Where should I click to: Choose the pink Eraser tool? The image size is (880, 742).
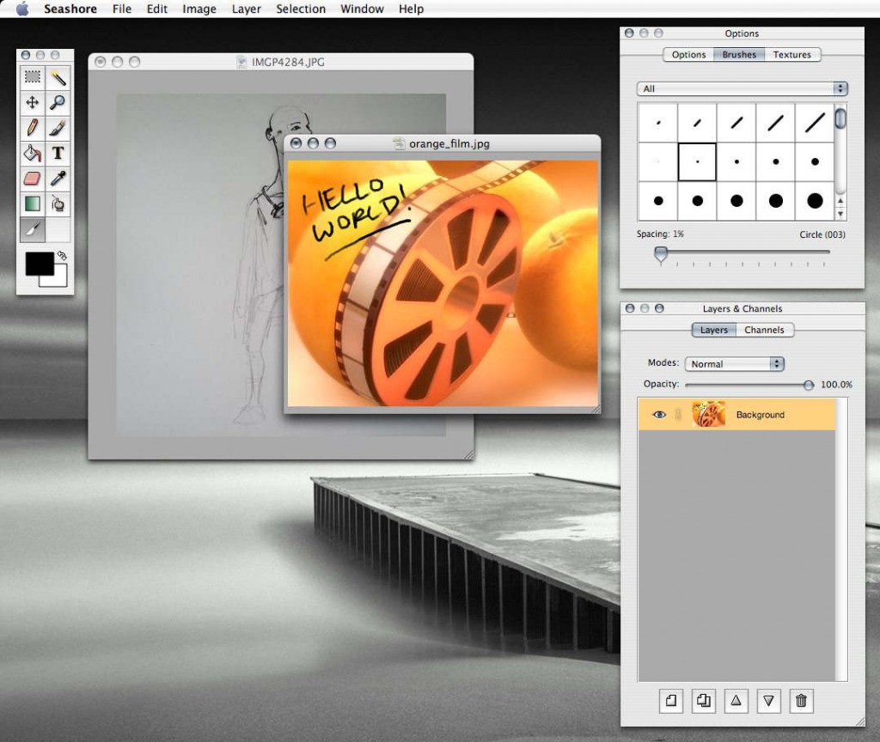click(x=32, y=179)
